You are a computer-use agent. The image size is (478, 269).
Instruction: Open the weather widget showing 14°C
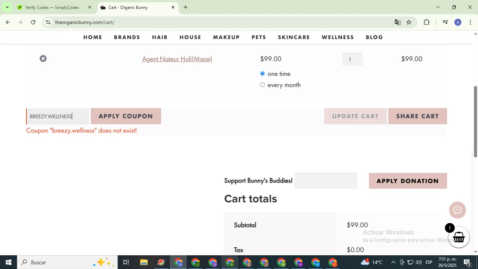[x=372, y=262]
